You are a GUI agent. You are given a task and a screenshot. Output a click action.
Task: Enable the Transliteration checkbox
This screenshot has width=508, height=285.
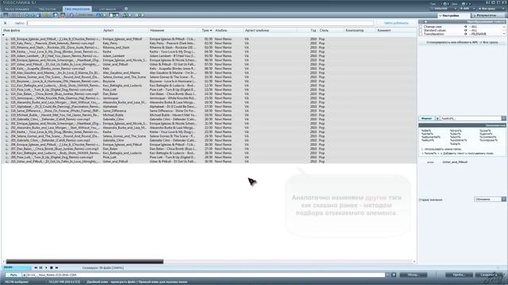coord(421,33)
